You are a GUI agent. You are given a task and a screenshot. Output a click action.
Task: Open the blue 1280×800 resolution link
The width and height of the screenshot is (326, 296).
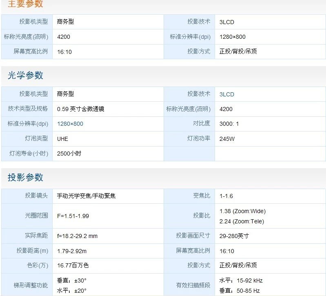pyautogui.click(x=70, y=124)
